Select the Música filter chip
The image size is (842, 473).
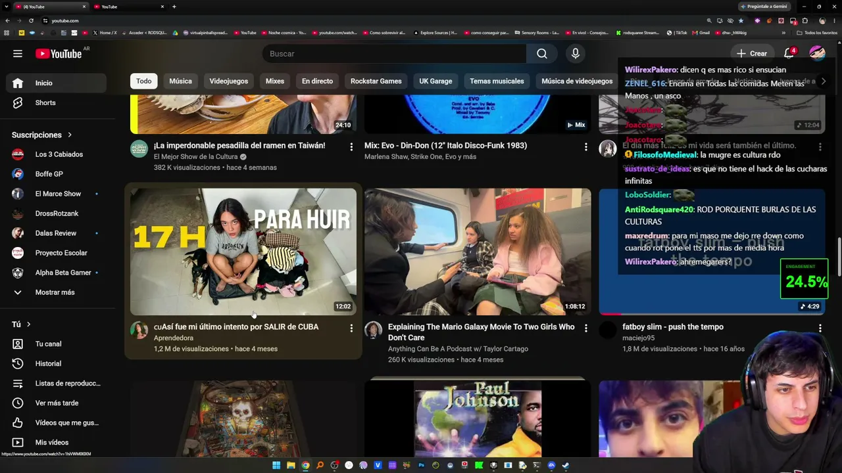coord(180,81)
